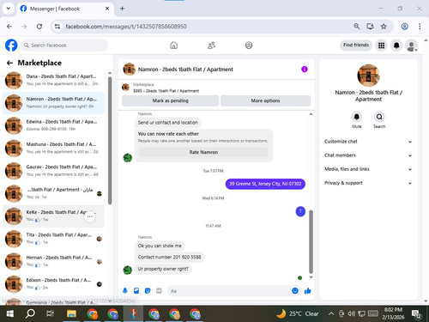The image size is (429, 322).
Task: Mute the Namron conversation
Action: (357, 117)
